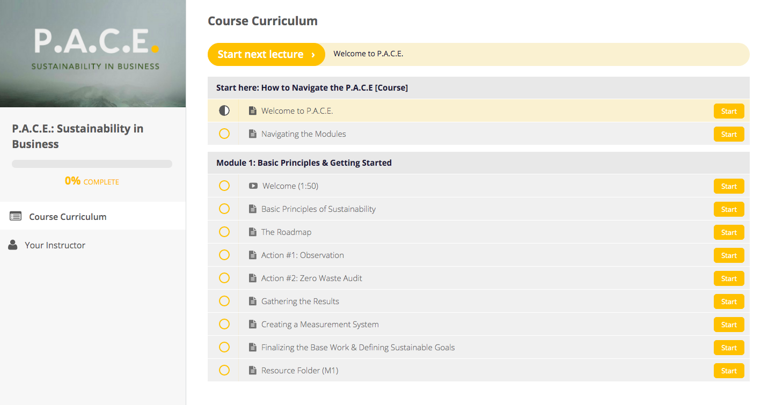Start the Resource Folder (M1) lecture
This screenshot has height=405, width=768.
click(x=729, y=371)
